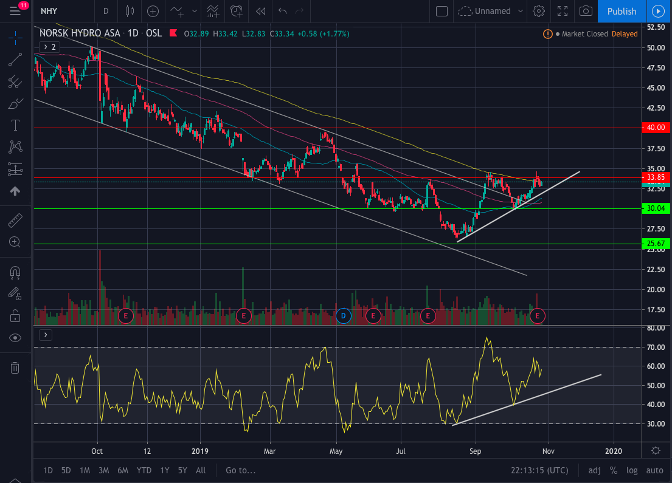Enter fullscreen mode
The width and height of the screenshot is (672, 483).
pyautogui.click(x=563, y=11)
